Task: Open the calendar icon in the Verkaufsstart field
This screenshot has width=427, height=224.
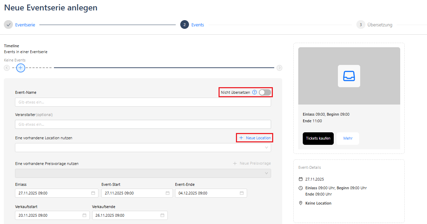Action: [x=84, y=215]
